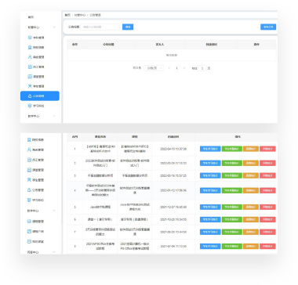
Task: Go to the next page using the right arrow
Action: coord(184,68)
